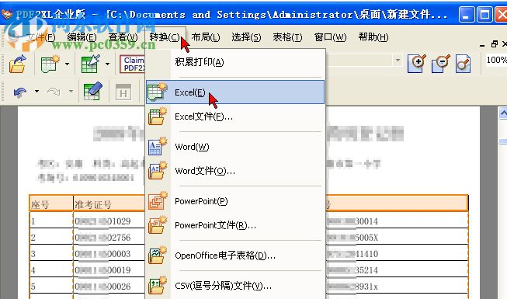The height and width of the screenshot is (299, 507).
Task: Choose PowerPoint(P) menu entry
Action: (235, 201)
